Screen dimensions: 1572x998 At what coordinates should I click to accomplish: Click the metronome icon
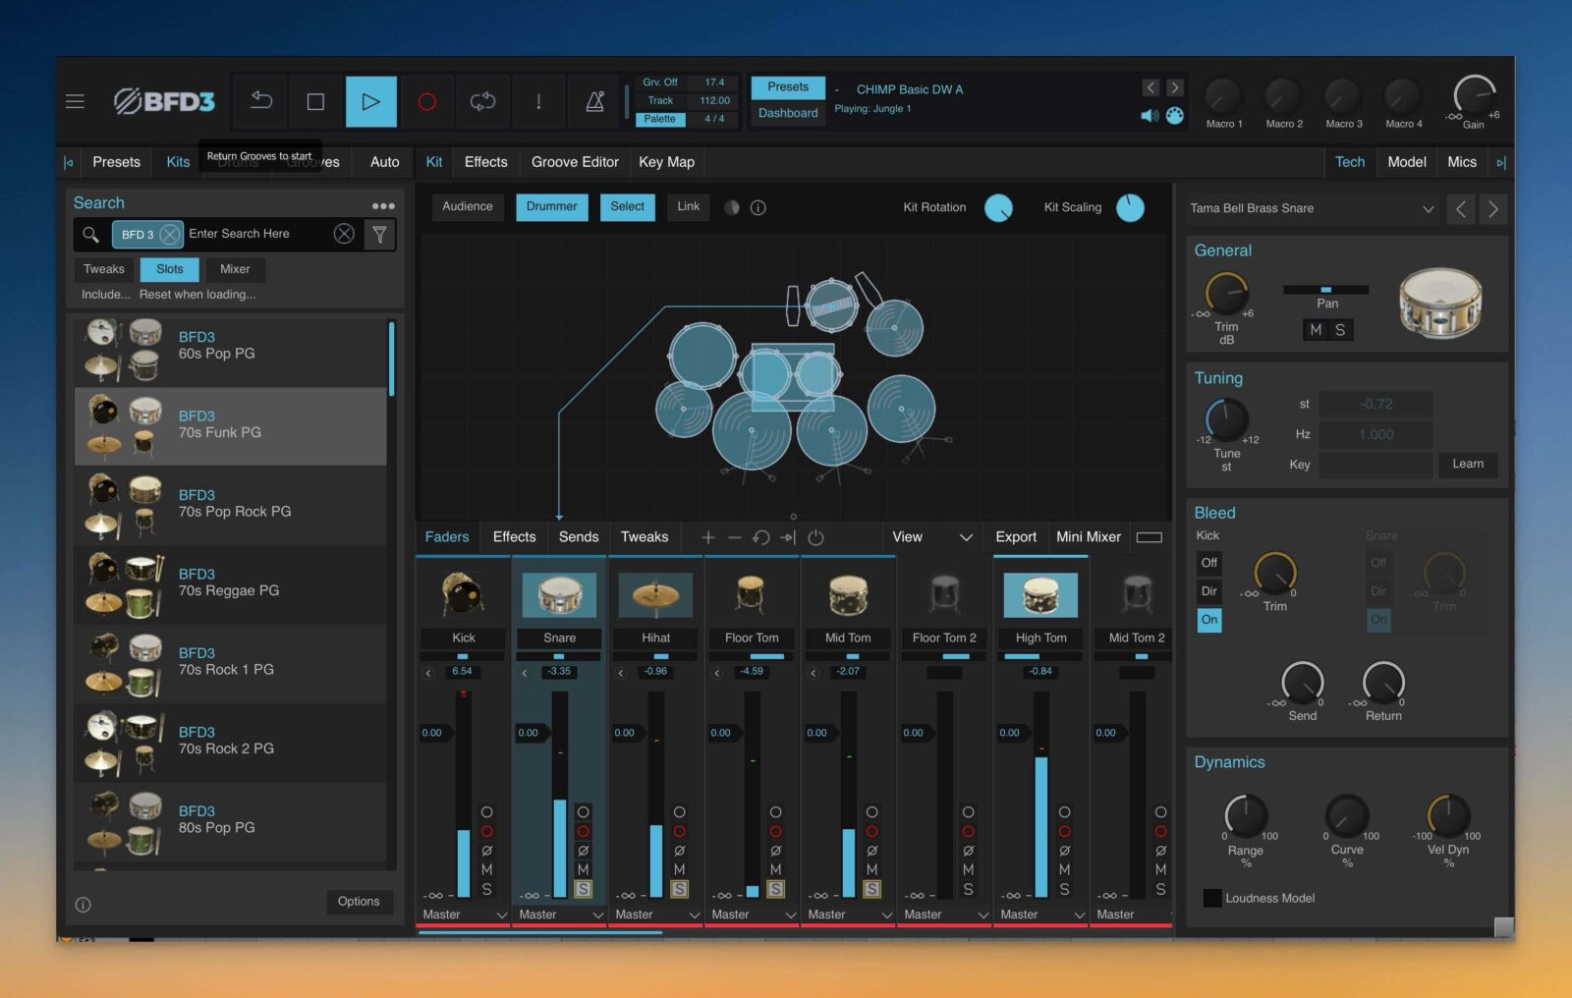click(594, 101)
